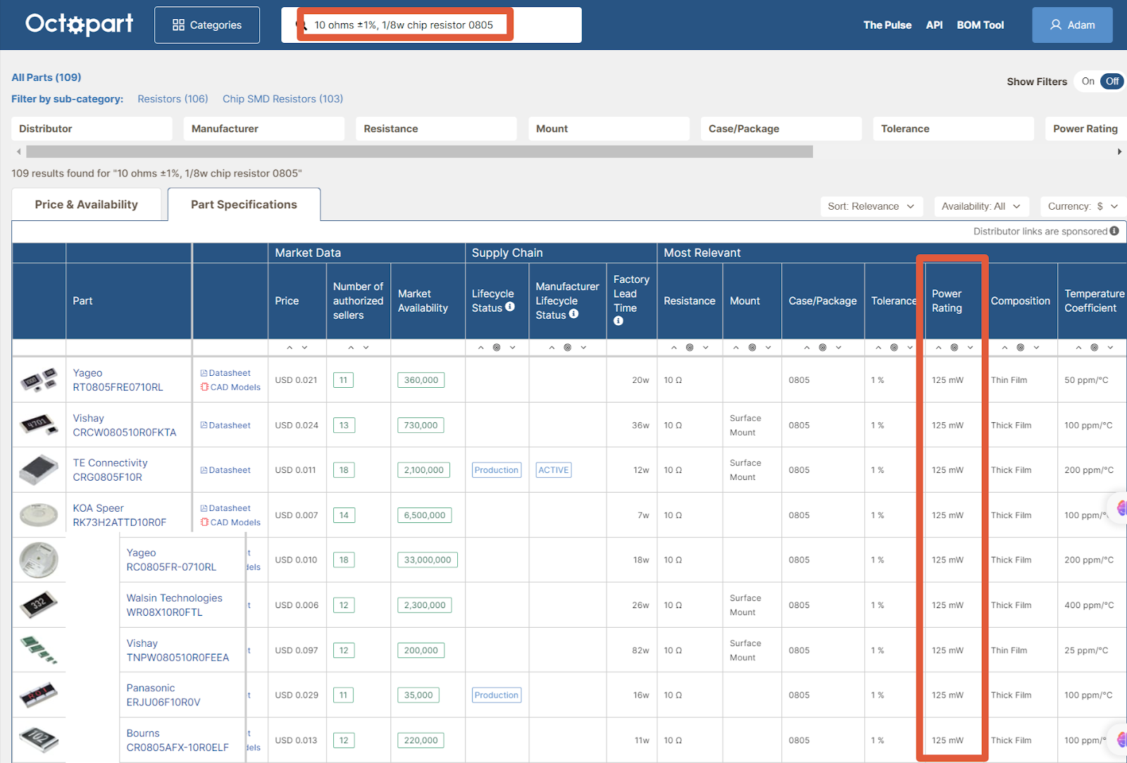Click the filter bar horizontal scrollbar
The image size is (1127, 763).
pyautogui.click(x=419, y=151)
